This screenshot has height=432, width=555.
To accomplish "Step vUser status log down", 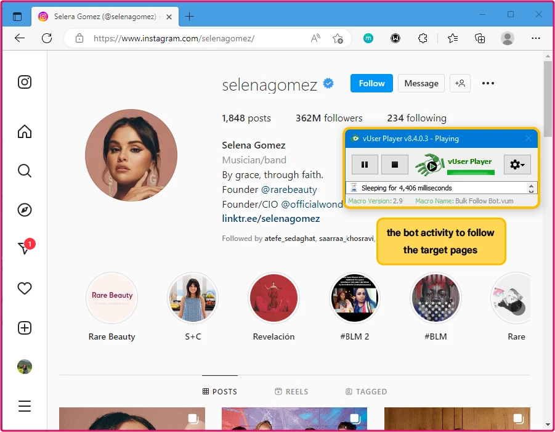I will pyautogui.click(x=531, y=191).
